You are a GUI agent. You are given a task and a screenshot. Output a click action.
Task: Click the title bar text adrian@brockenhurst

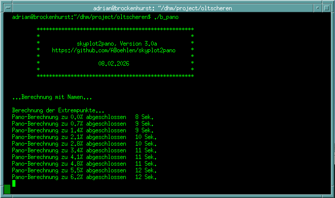tap(162, 8)
